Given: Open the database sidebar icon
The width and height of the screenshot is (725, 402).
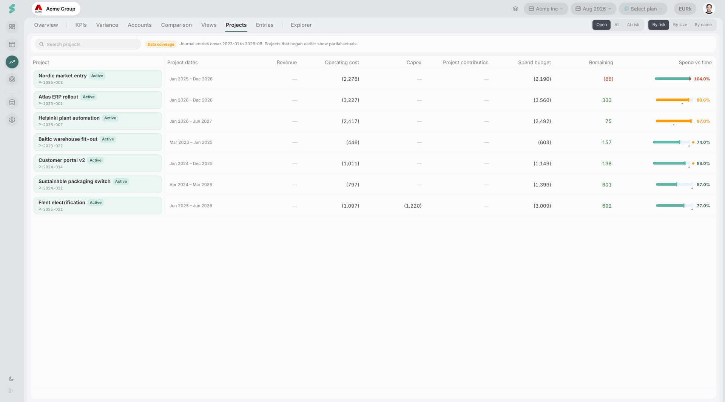Looking at the screenshot, I should pyautogui.click(x=12, y=102).
